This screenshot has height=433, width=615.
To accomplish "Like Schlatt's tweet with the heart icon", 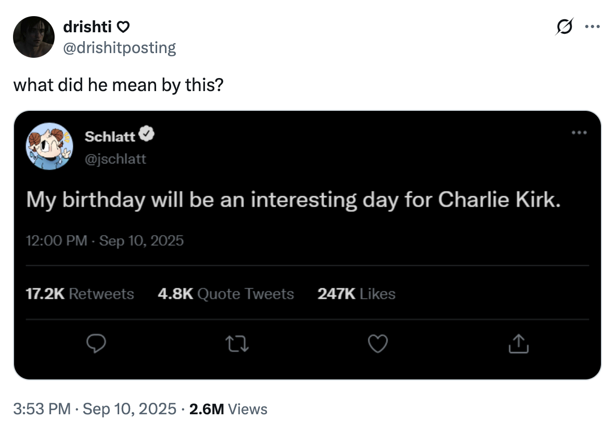I will tap(378, 343).
